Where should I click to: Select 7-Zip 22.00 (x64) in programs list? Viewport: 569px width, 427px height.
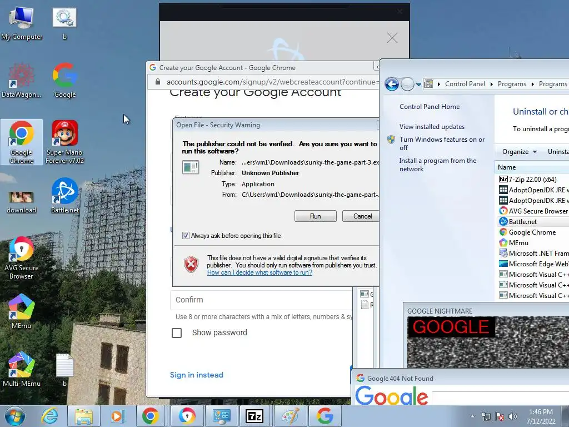[532, 180]
